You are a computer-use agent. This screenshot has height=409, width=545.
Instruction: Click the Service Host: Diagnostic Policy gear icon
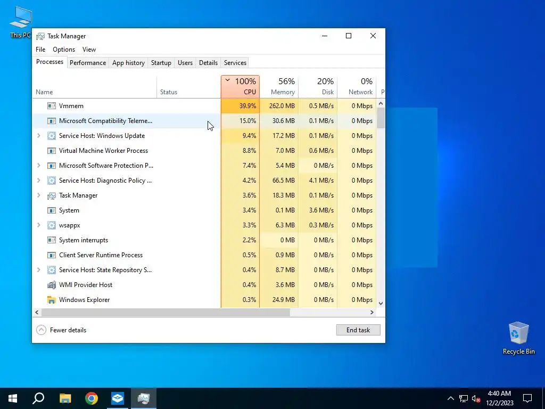tap(52, 181)
